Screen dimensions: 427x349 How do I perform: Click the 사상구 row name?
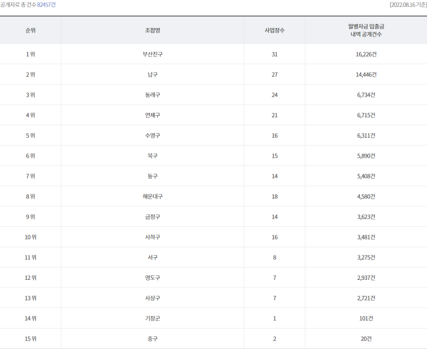point(152,298)
